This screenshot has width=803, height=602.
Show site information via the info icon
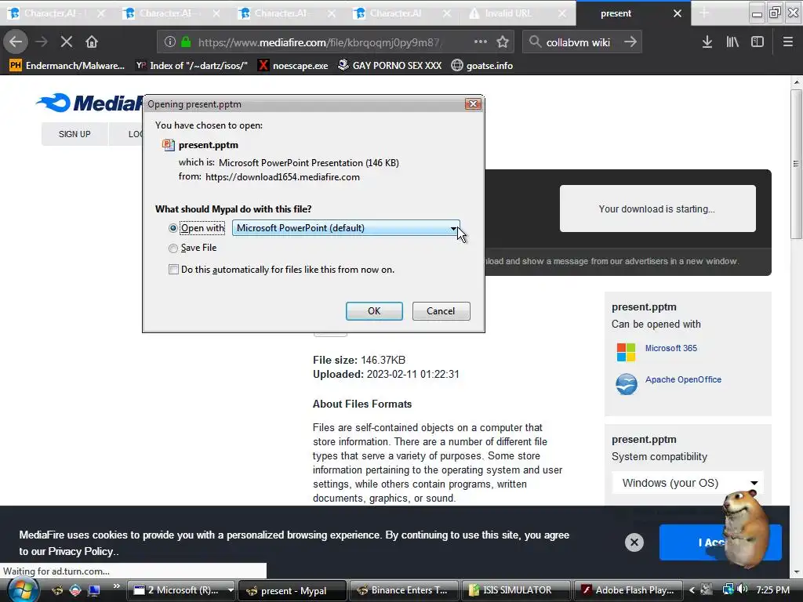click(170, 42)
